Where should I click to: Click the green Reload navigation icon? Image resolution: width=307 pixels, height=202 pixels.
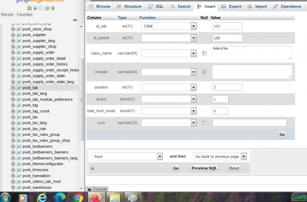(52, 8)
